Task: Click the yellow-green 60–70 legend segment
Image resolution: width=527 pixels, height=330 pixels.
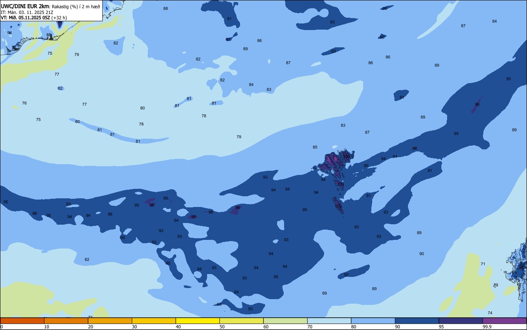Action: coord(285,321)
